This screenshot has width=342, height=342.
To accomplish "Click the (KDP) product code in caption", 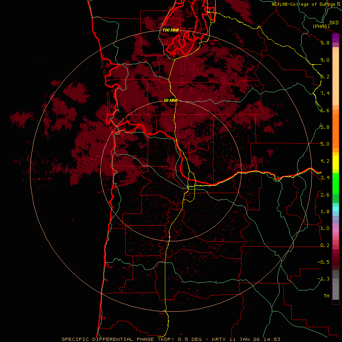I will [167, 339].
